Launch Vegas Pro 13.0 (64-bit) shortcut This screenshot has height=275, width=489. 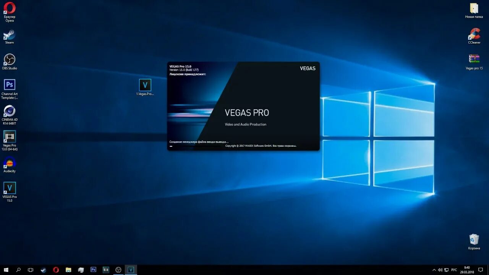coord(9,137)
